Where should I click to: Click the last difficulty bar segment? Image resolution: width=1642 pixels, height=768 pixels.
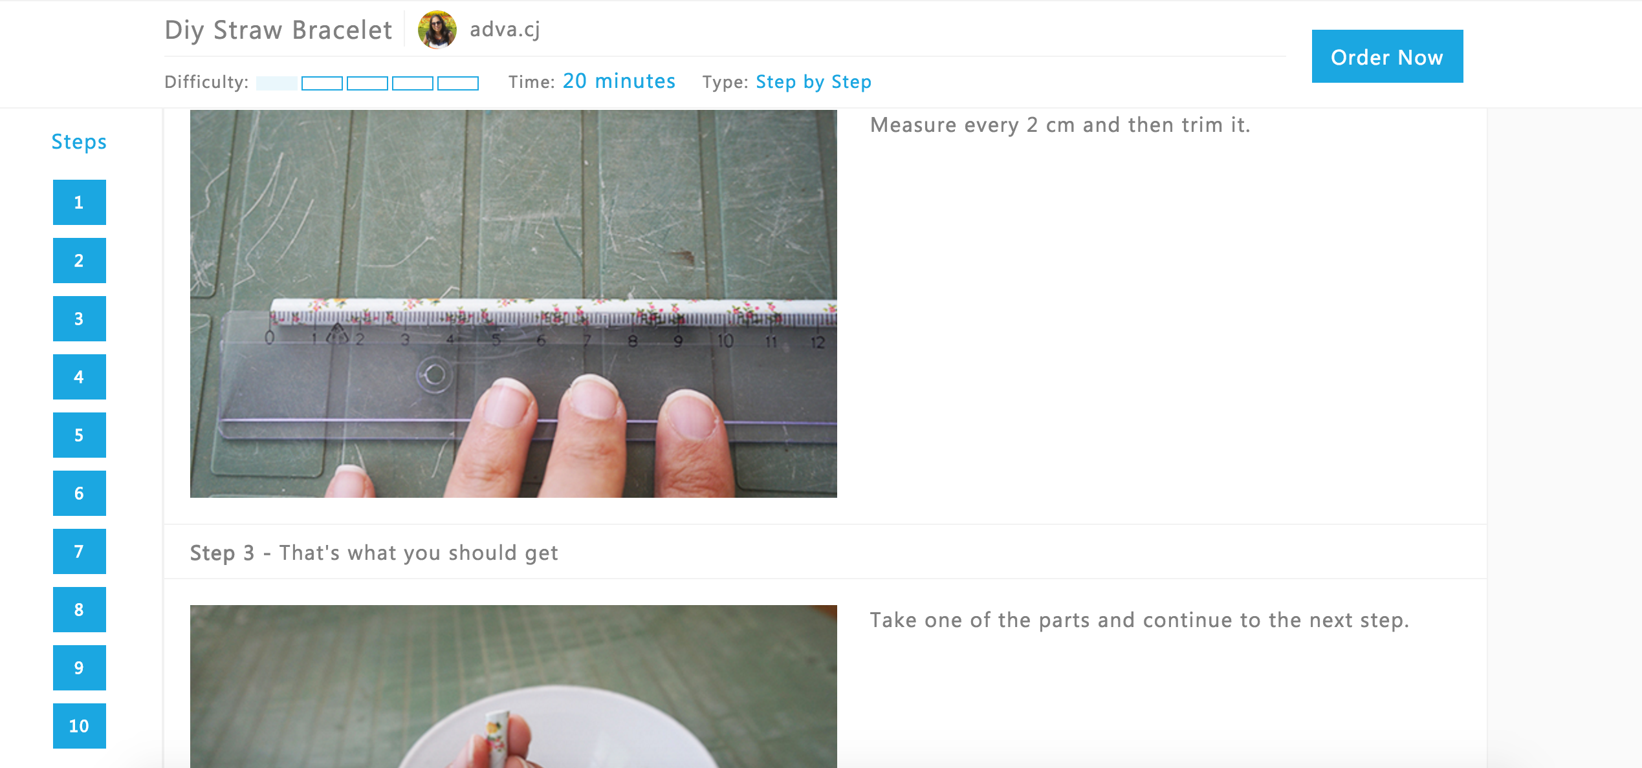tap(458, 83)
